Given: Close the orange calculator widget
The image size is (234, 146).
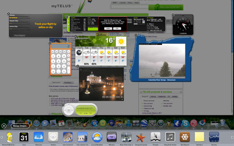Looking at the screenshot, I should pyautogui.click(x=50, y=43).
